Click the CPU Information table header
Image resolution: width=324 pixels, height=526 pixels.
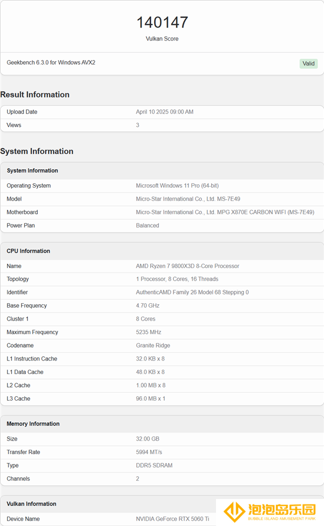(x=28, y=251)
